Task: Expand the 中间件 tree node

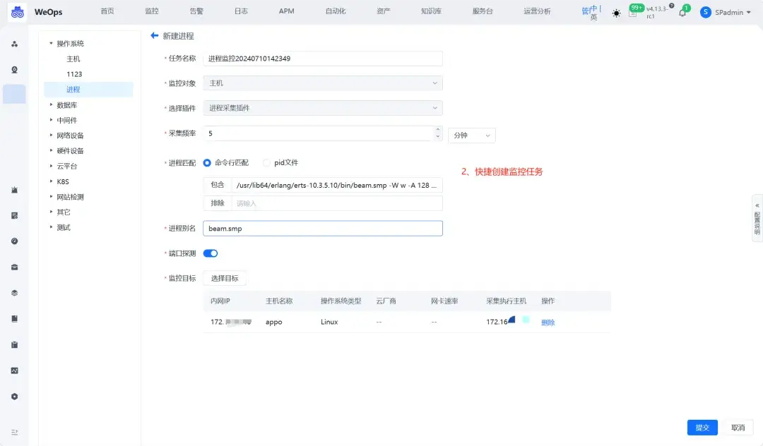Action: point(51,120)
